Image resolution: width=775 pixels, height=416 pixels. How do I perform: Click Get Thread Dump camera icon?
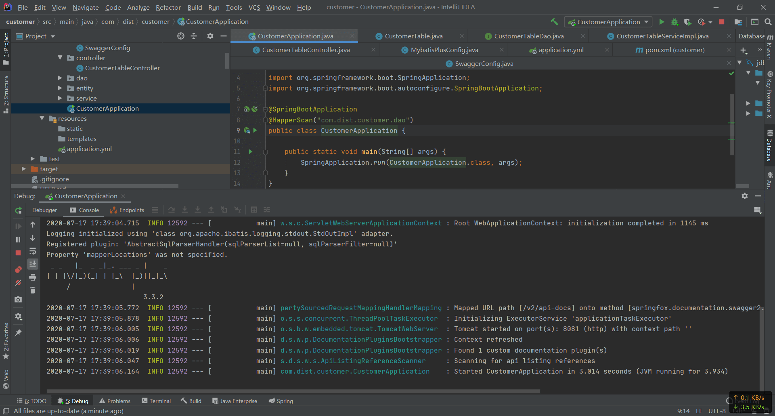pos(18,299)
